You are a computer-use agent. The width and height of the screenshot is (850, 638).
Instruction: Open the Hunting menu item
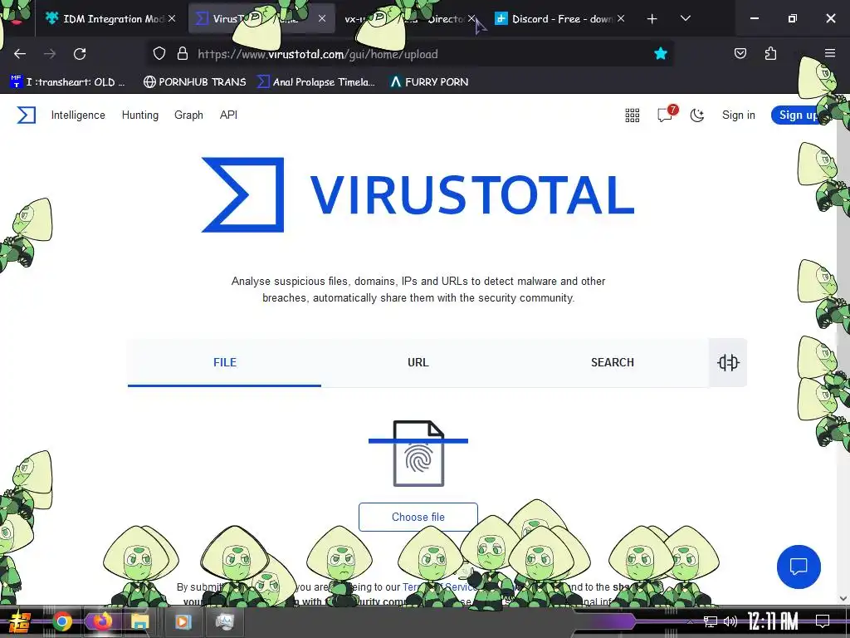(x=139, y=115)
